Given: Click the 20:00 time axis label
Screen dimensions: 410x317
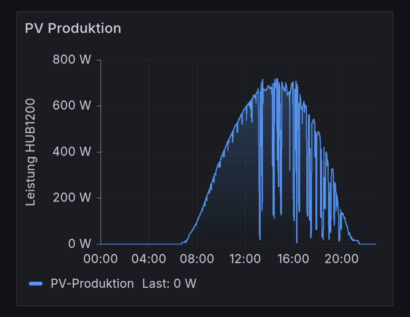Looking at the screenshot, I should [x=342, y=259].
